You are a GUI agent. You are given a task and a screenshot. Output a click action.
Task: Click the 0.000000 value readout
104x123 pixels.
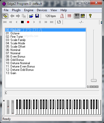[93, 87]
